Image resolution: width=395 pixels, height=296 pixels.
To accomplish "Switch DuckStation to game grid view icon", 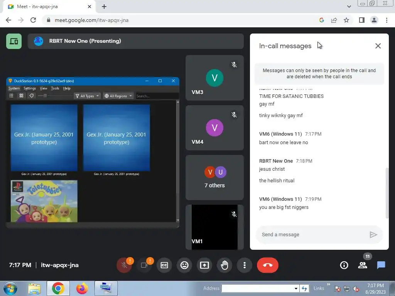I will pos(22,96).
